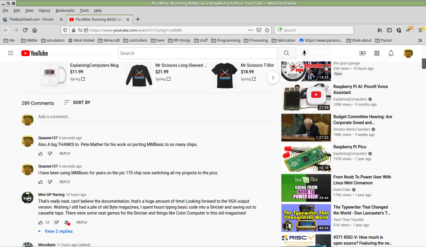
Task: Switch to TheBackShed.com Forum tab
Action: [x=31, y=19]
